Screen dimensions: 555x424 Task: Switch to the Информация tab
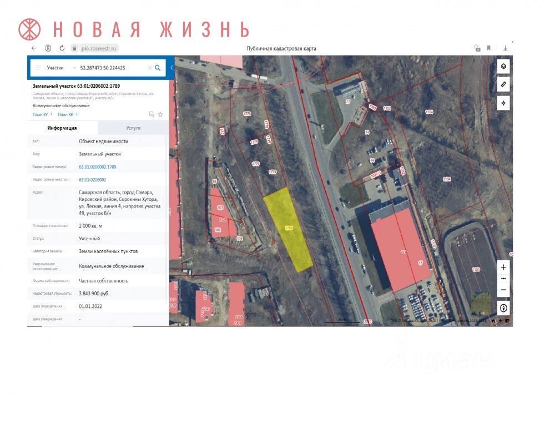coord(62,128)
